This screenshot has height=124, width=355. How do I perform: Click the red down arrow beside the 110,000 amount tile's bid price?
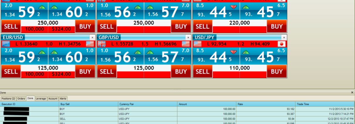234,52
